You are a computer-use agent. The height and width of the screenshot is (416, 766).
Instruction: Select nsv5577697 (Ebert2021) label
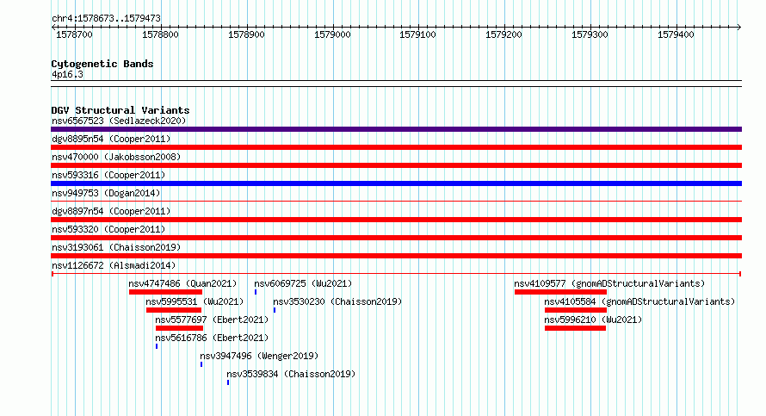point(212,320)
